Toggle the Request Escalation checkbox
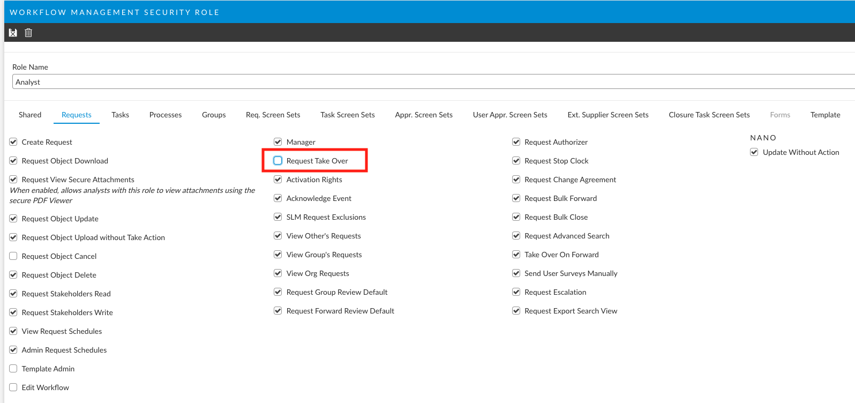855x403 pixels. 516,292
